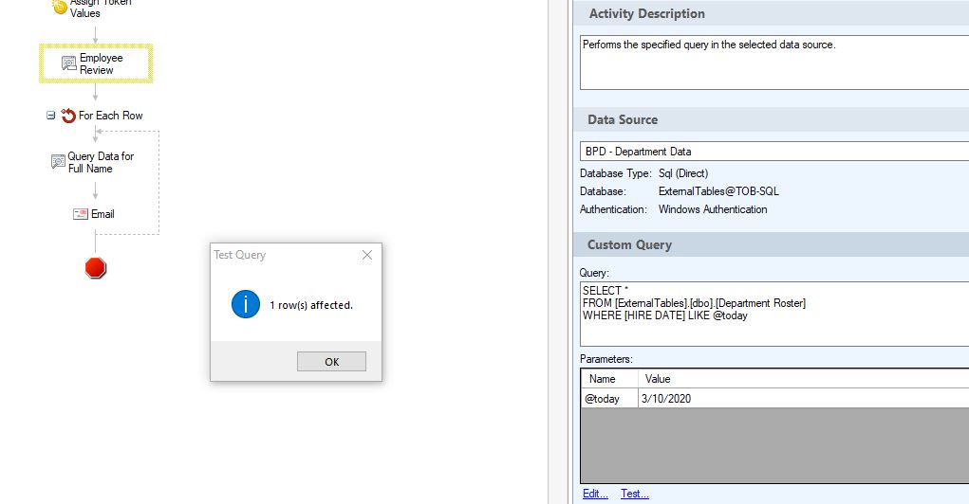Image resolution: width=969 pixels, height=504 pixels.
Task: Click the For Each Row label
Action: pyautogui.click(x=111, y=116)
